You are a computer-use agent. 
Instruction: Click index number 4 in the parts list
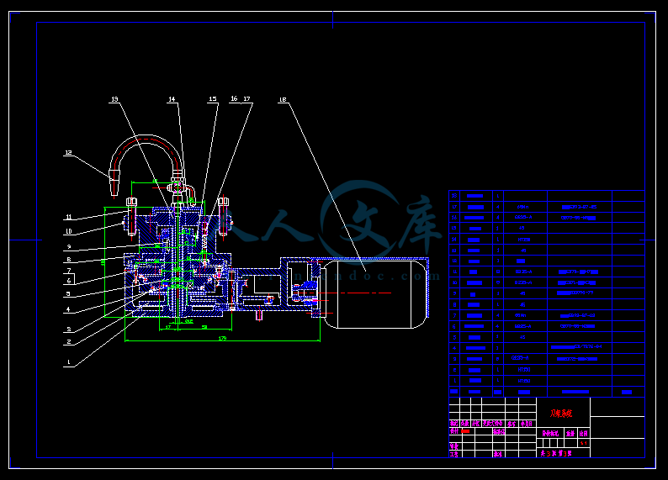[x=454, y=348]
